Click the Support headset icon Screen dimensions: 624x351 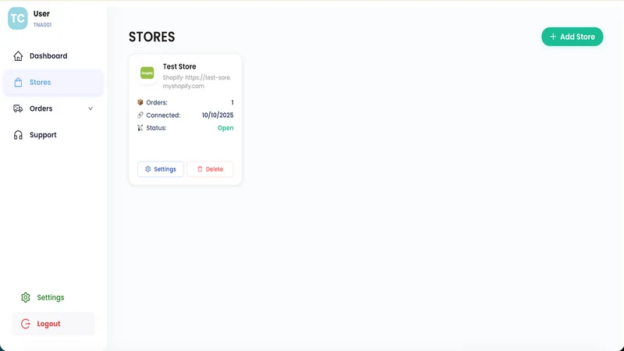click(18, 135)
